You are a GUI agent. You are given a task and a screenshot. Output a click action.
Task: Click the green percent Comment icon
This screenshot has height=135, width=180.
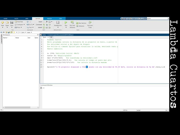[44, 24]
